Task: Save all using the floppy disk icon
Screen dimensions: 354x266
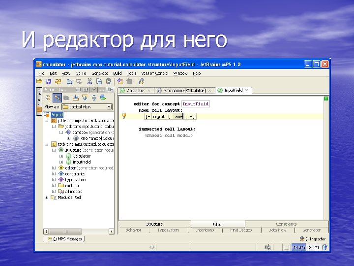Action: 49,81
